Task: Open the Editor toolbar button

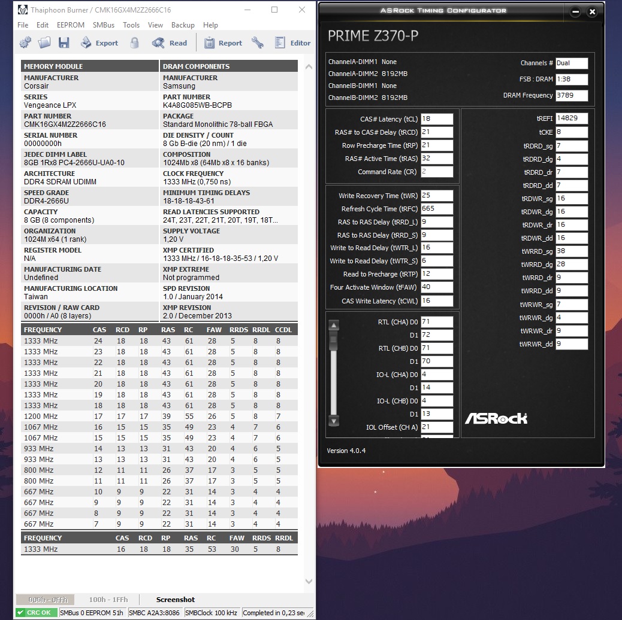Action: (292, 42)
